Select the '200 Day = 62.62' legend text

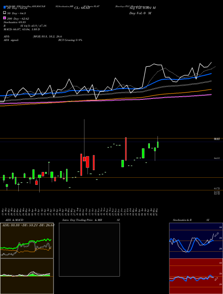click(x=18, y=19)
